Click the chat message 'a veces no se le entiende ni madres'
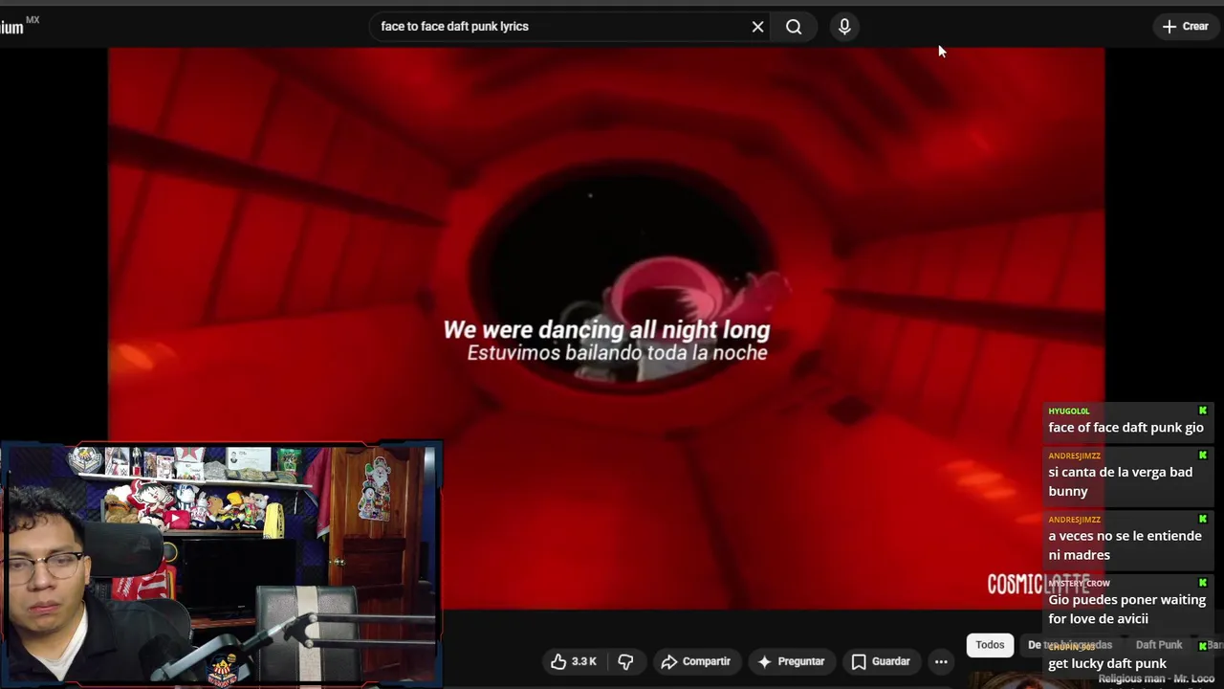Screen dimensions: 1224x689 [1125, 545]
